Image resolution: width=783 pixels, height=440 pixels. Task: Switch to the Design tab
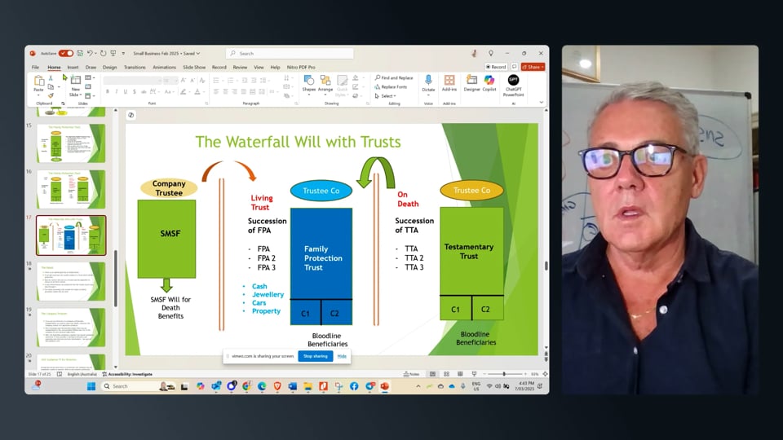(x=109, y=67)
